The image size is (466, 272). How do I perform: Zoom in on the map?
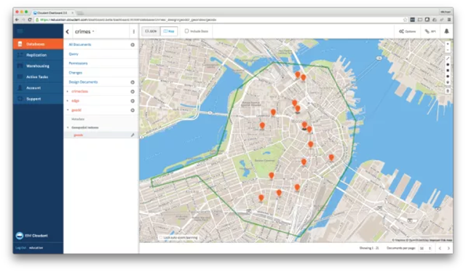click(448, 44)
